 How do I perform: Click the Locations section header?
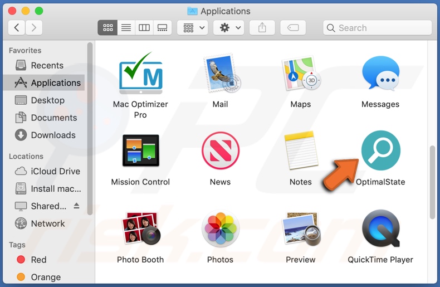tap(26, 156)
